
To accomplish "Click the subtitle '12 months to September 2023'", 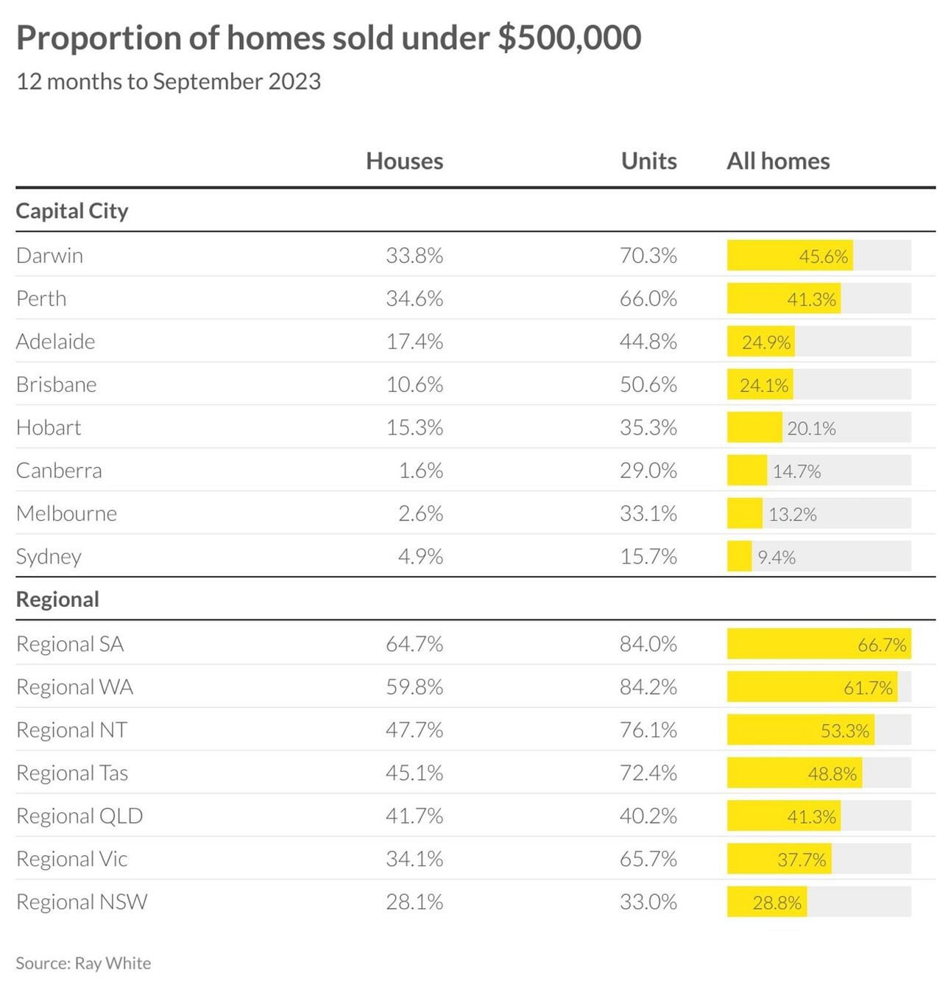I will pyautogui.click(x=169, y=82).
